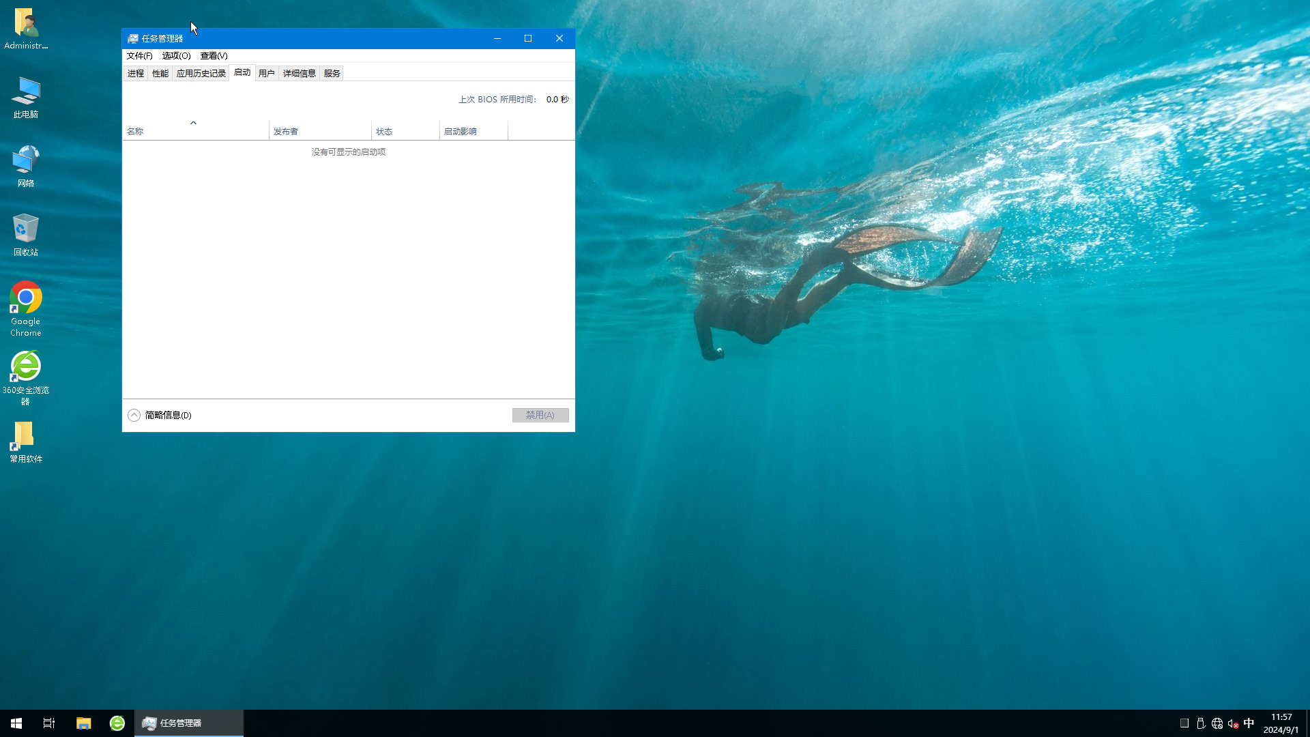1310x737 pixels.
Task: Sort by the 启动影响 column header
Action: click(474, 131)
